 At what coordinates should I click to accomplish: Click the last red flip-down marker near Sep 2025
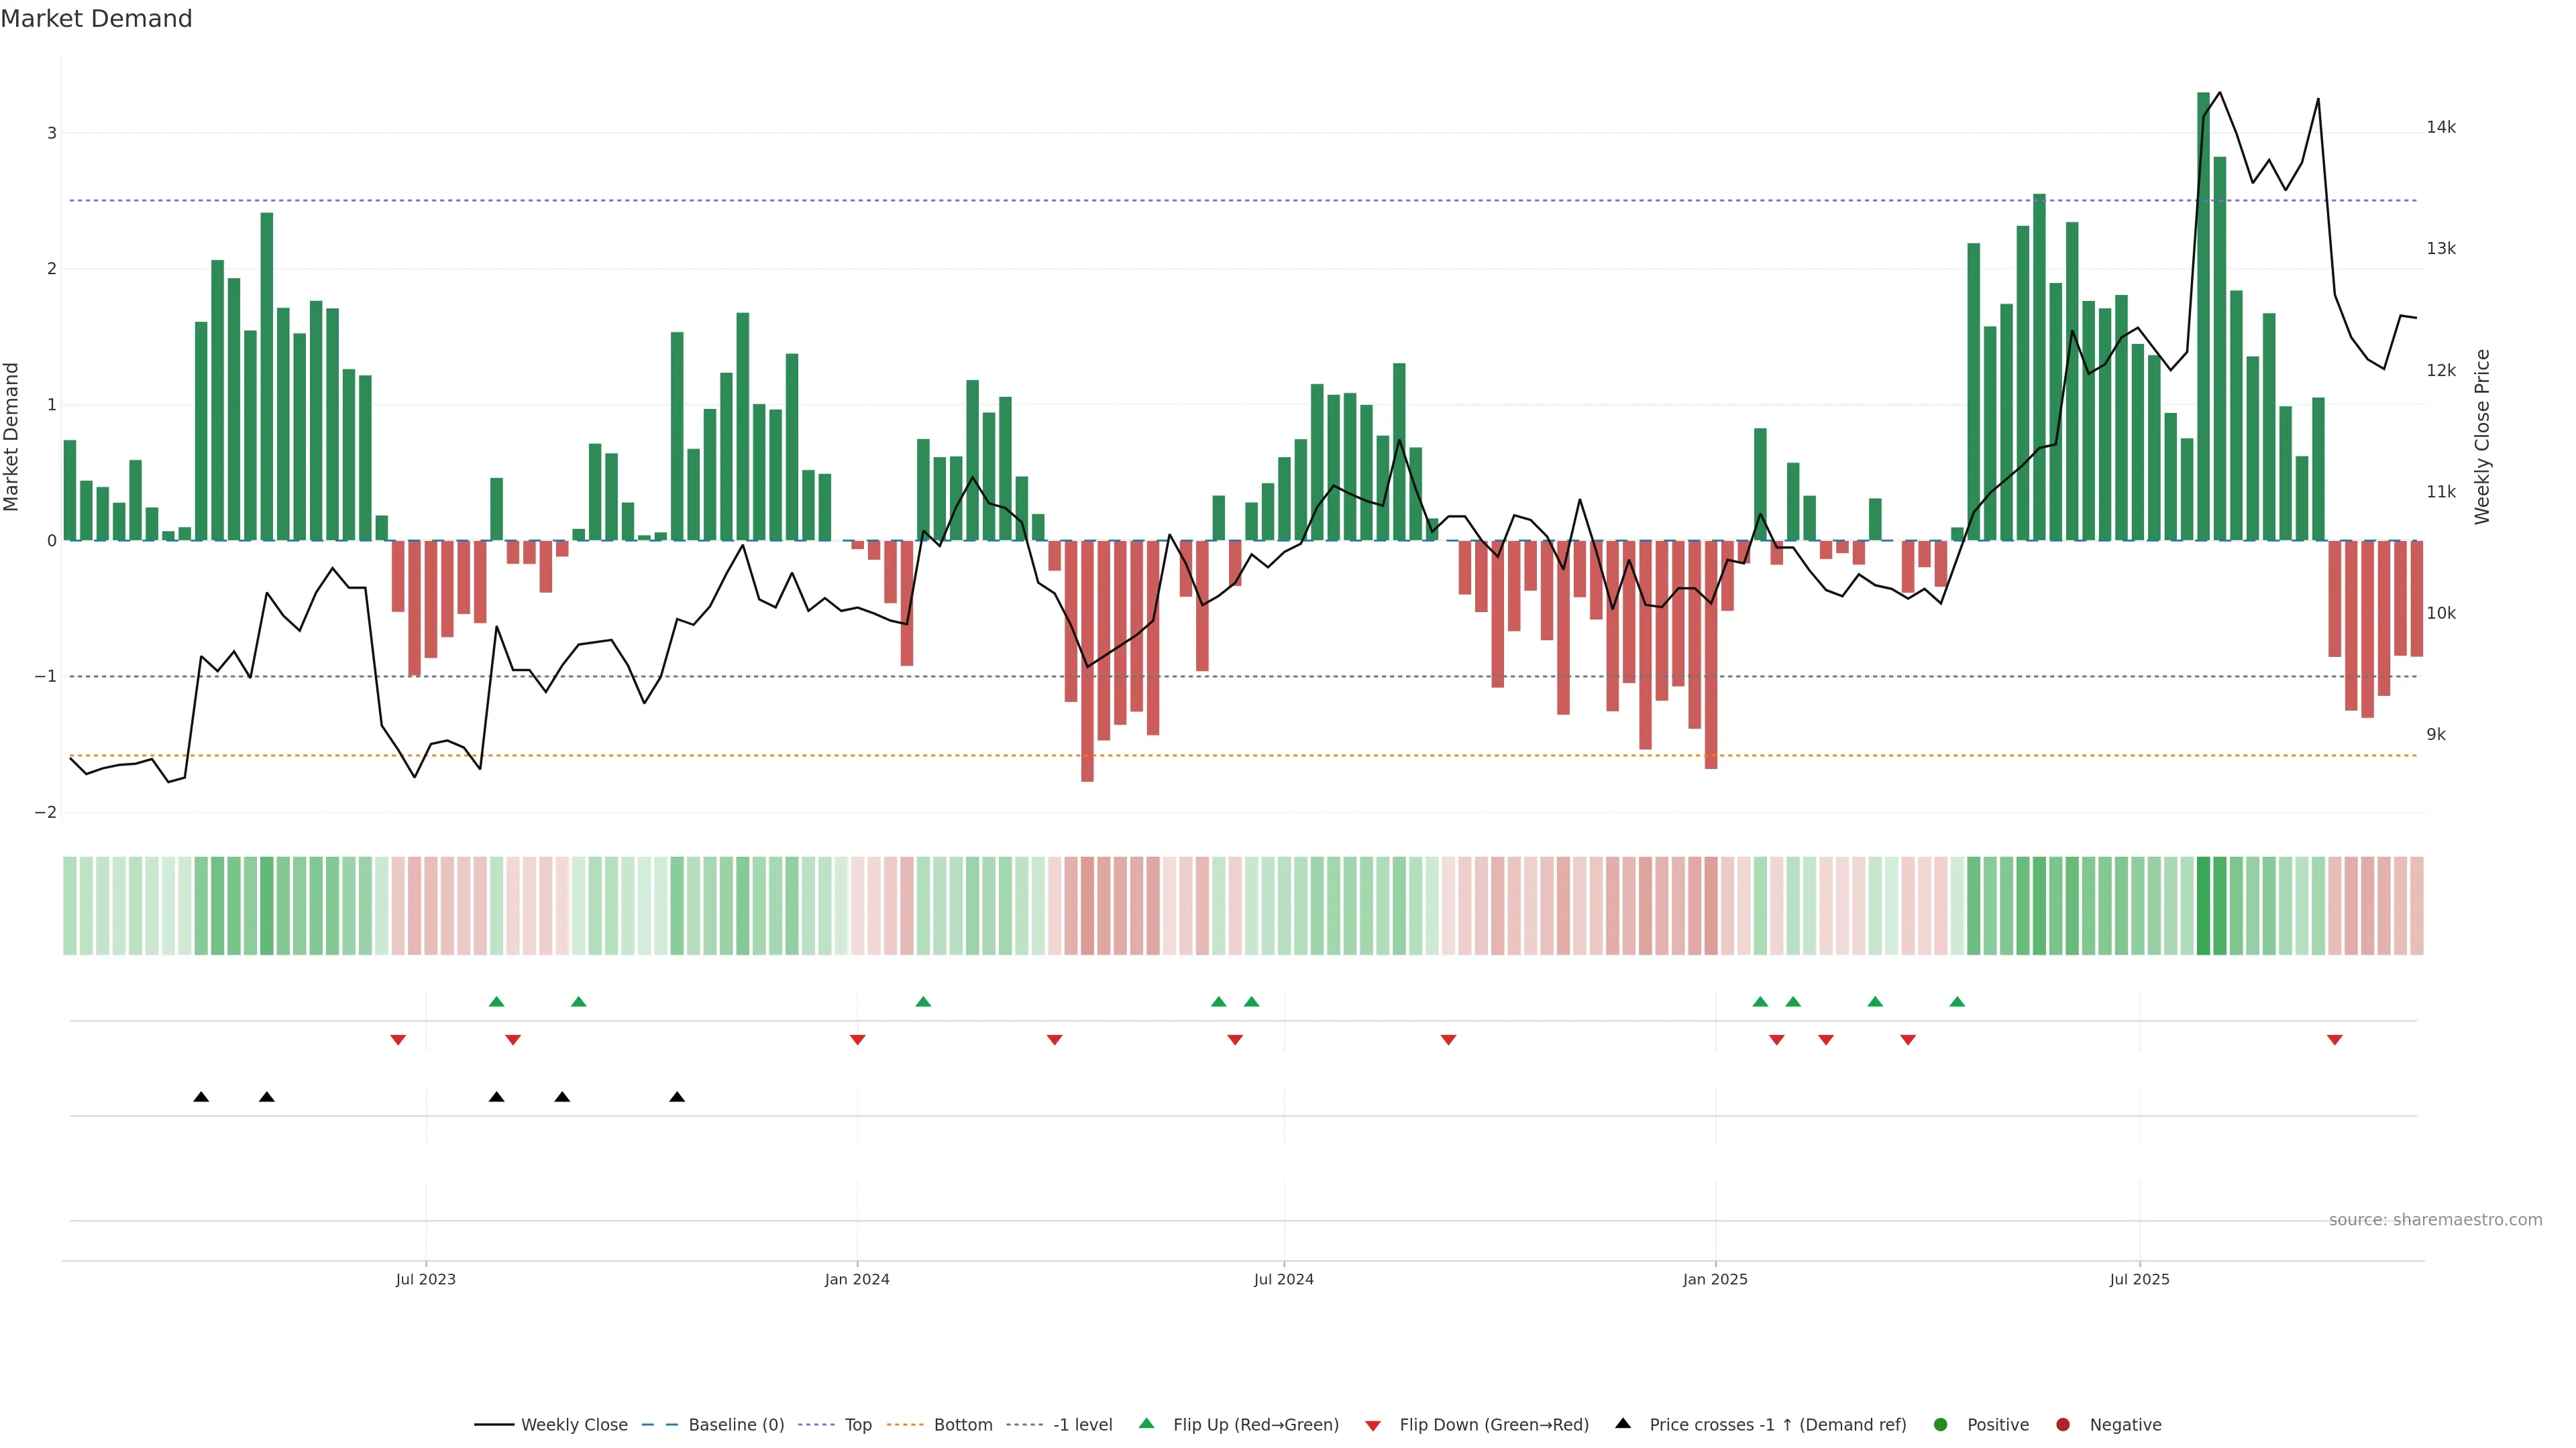coord(2335,1040)
